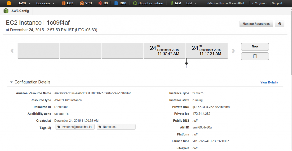Open the rk@cloudthat.in account menu
The width and height of the screenshot is (292, 151).
[x=227, y=3]
